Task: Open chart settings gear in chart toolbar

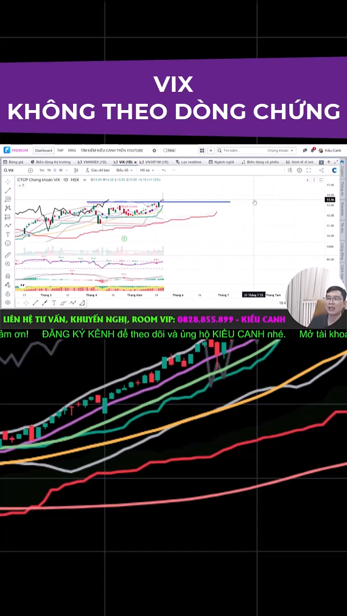Action: click(x=300, y=171)
